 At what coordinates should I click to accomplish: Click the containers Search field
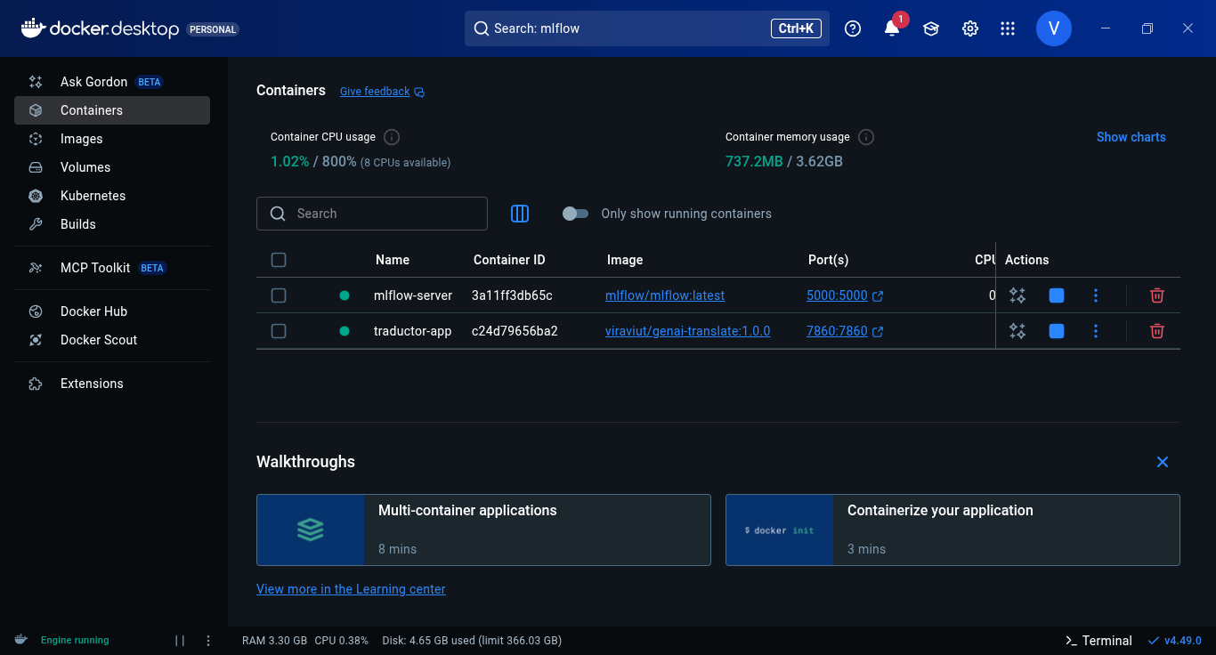coord(372,214)
